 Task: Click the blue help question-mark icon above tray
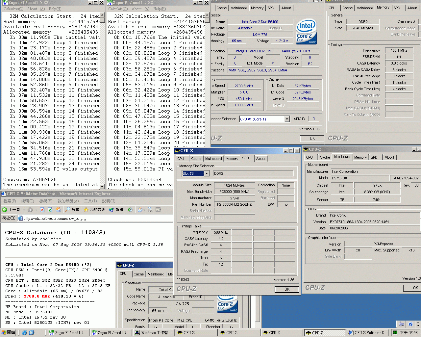tap(410, 324)
